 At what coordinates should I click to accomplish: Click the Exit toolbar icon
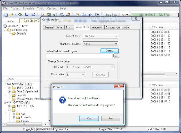[97, 15]
